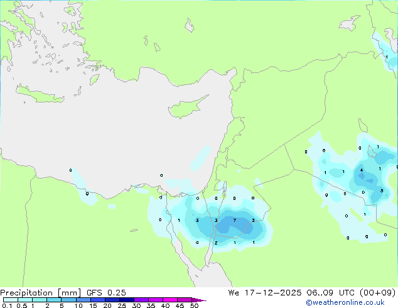Pick the palest 0.1–0.5 mm legend swatch
Screen dimensions: 398x308
pos(11,300)
